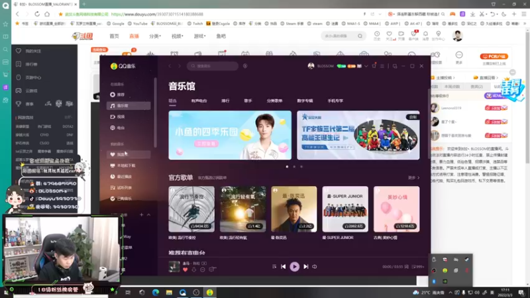
Task: Open 推荐 in QQ Music sidebar
Action: point(129,95)
